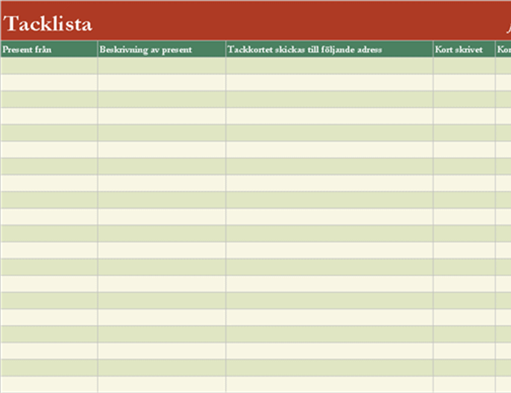The image size is (511, 393).
Task: Select second row address cell
Action: 329,82
